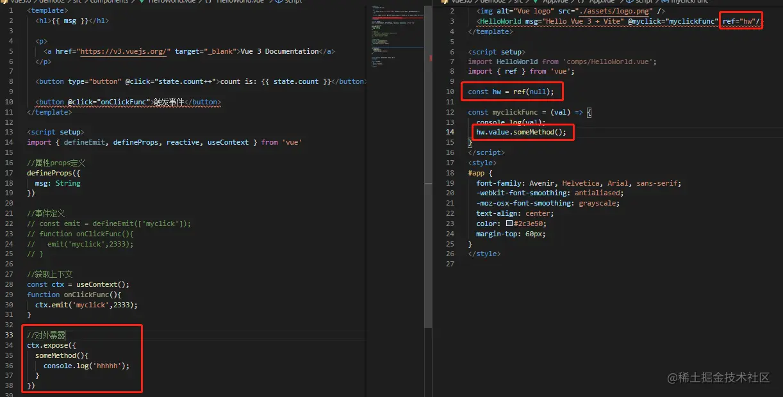Click the 'someMethod(){' line in HelloWorld.vue
Image resolution: width=783 pixels, height=397 pixels.
tap(62, 356)
